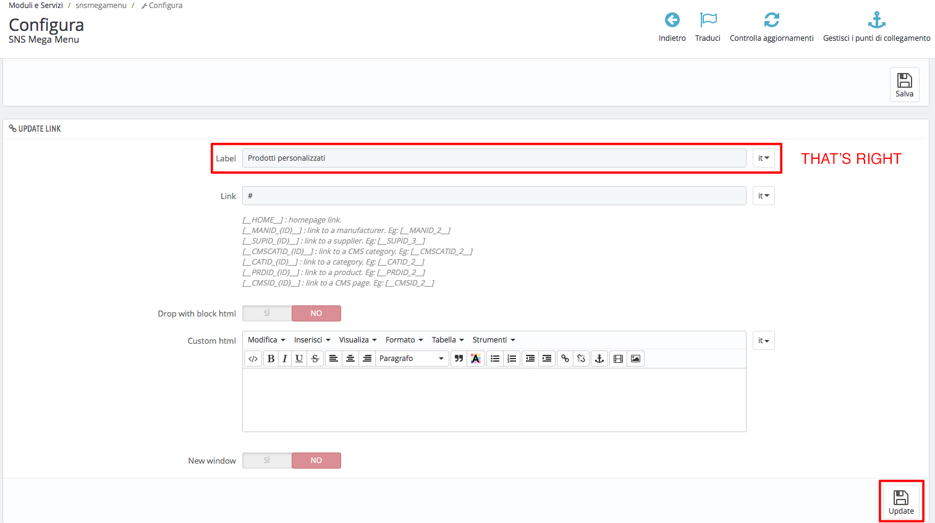This screenshot has height=523, width=935.
Task: Click into the Link input field
Action: tap(494, 196)
